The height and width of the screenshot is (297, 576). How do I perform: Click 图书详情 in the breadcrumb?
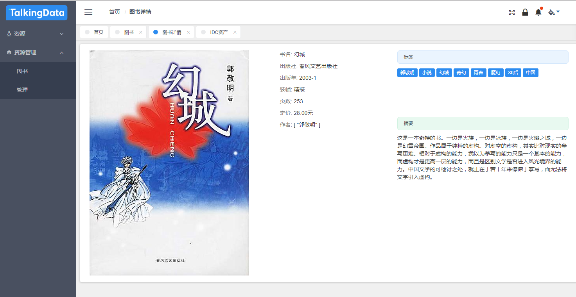coord(140,12)
